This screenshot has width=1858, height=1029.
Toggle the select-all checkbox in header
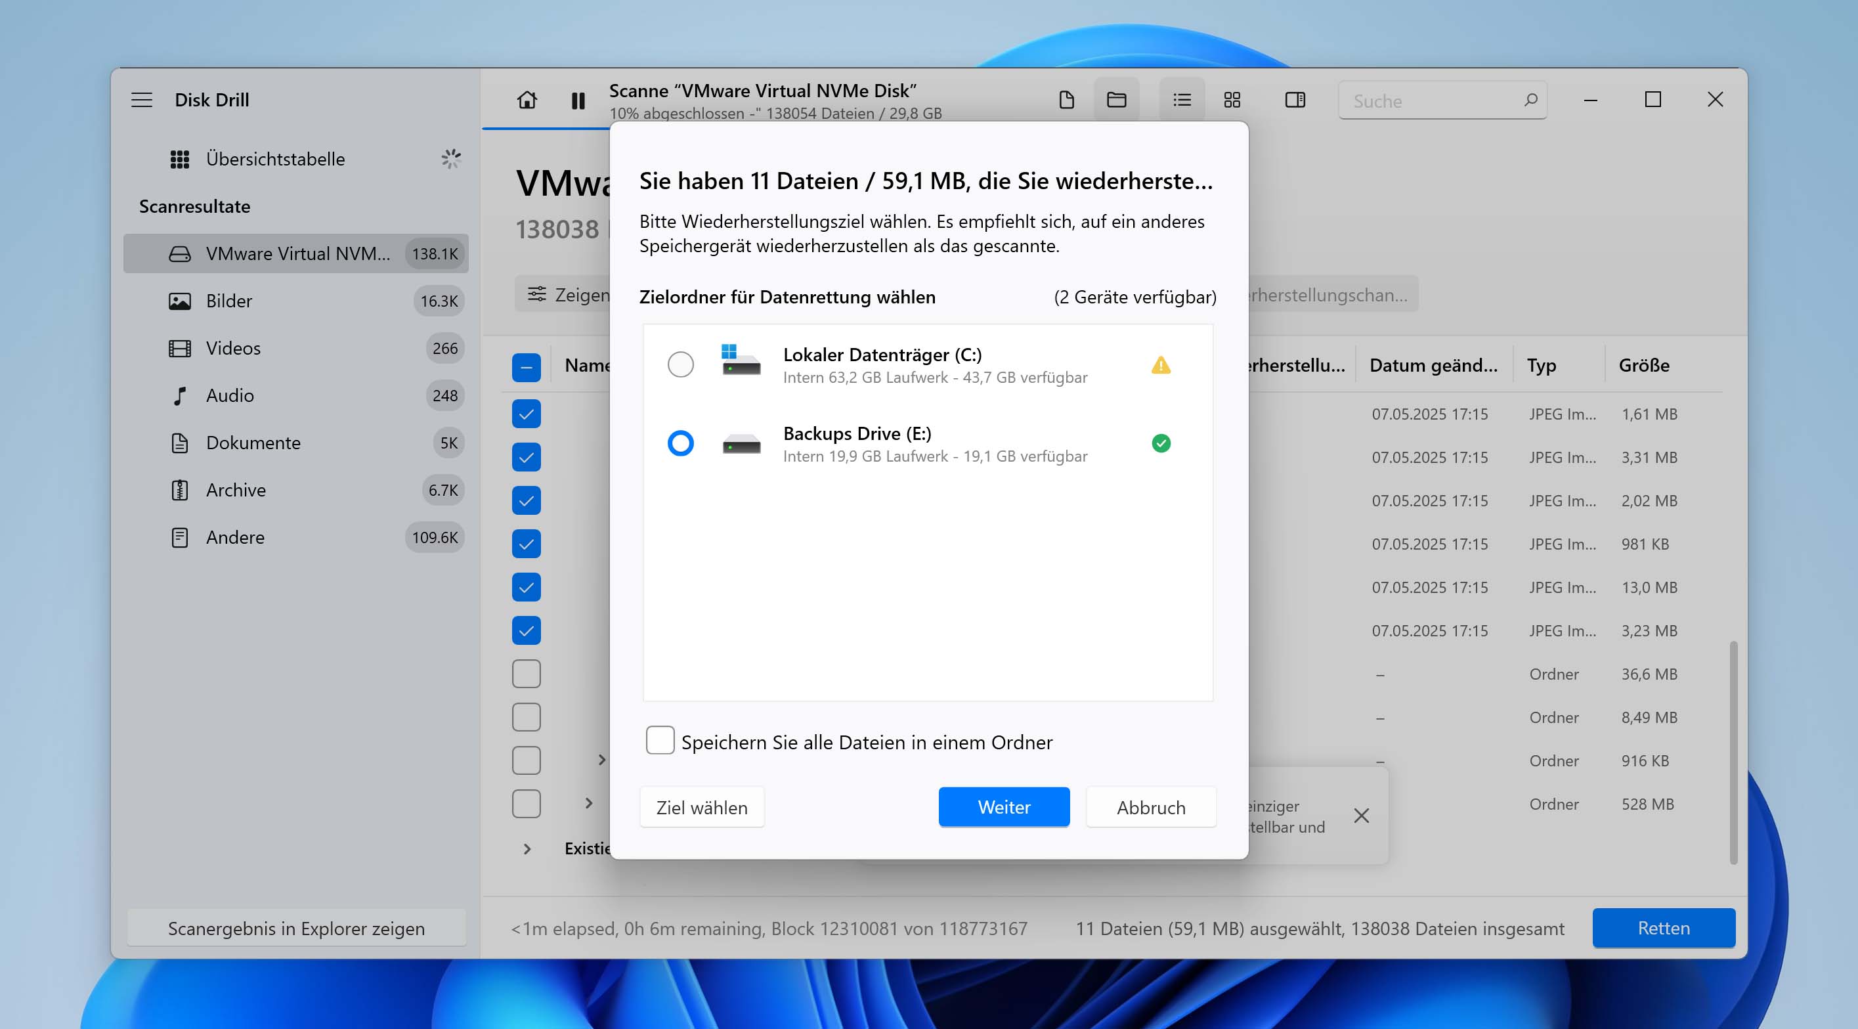coord(527,367)
